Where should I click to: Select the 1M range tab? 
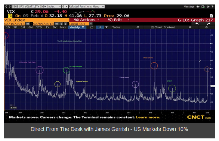pyautogui.click(x=23, y=27)
